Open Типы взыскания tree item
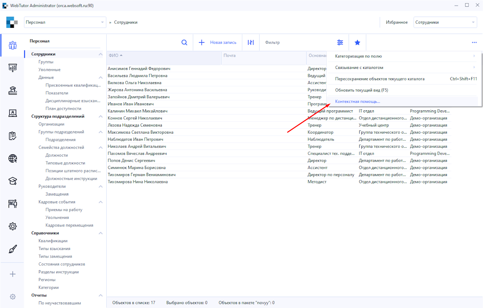 click(54, 249)
